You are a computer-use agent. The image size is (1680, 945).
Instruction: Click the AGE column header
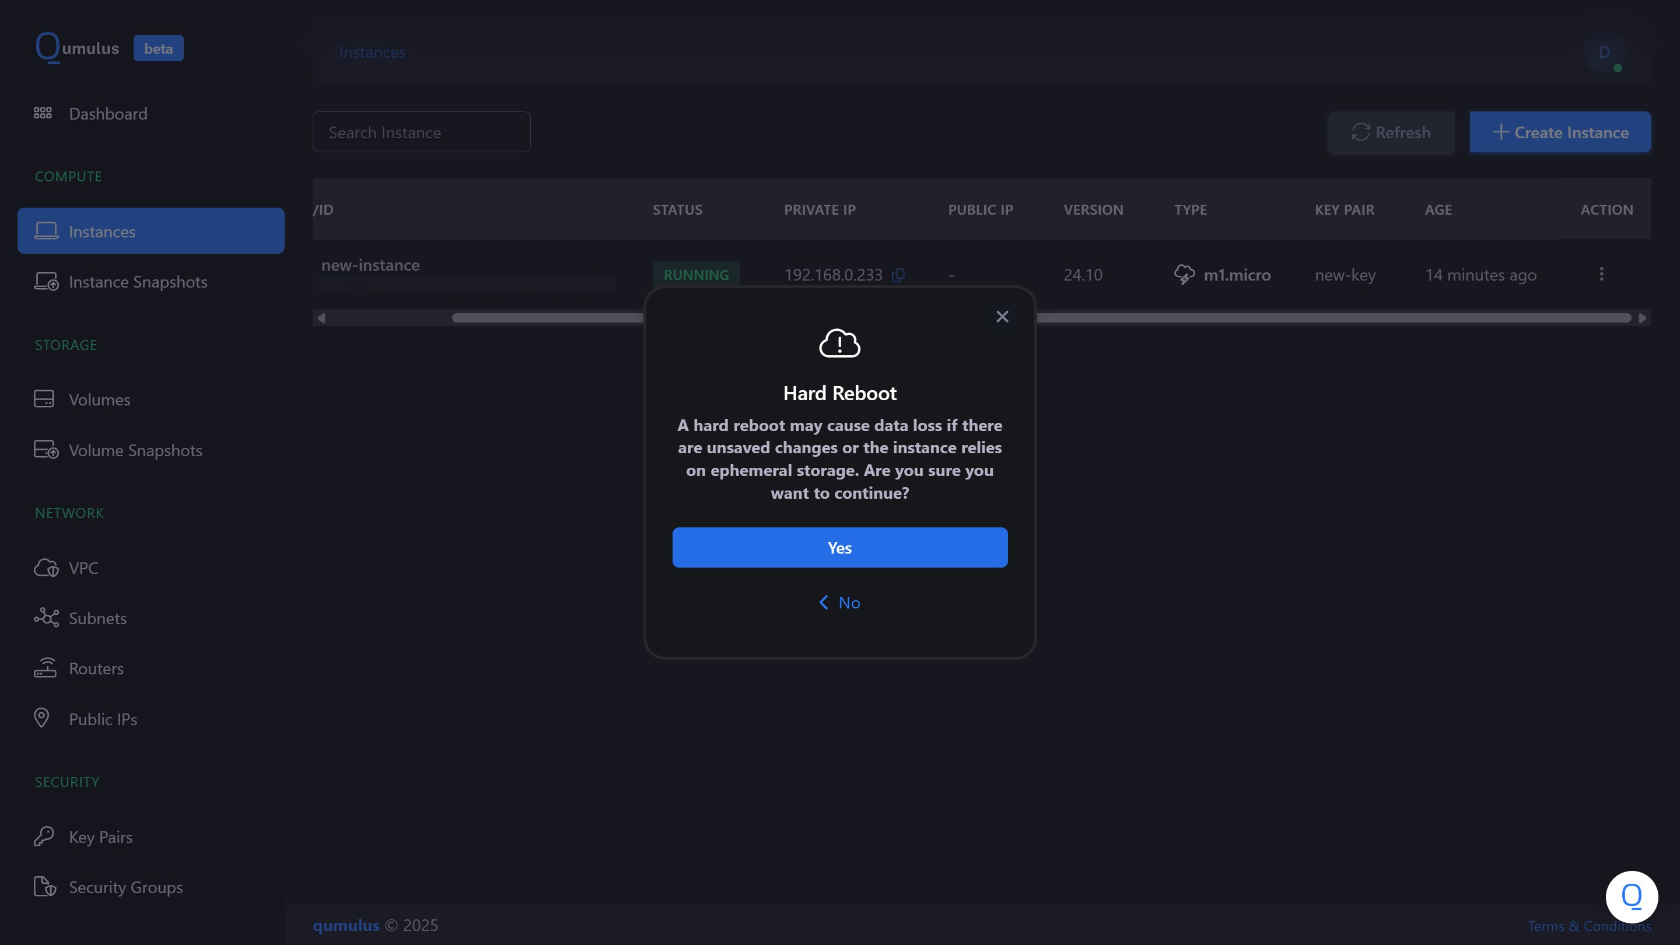click(1438, 209)
